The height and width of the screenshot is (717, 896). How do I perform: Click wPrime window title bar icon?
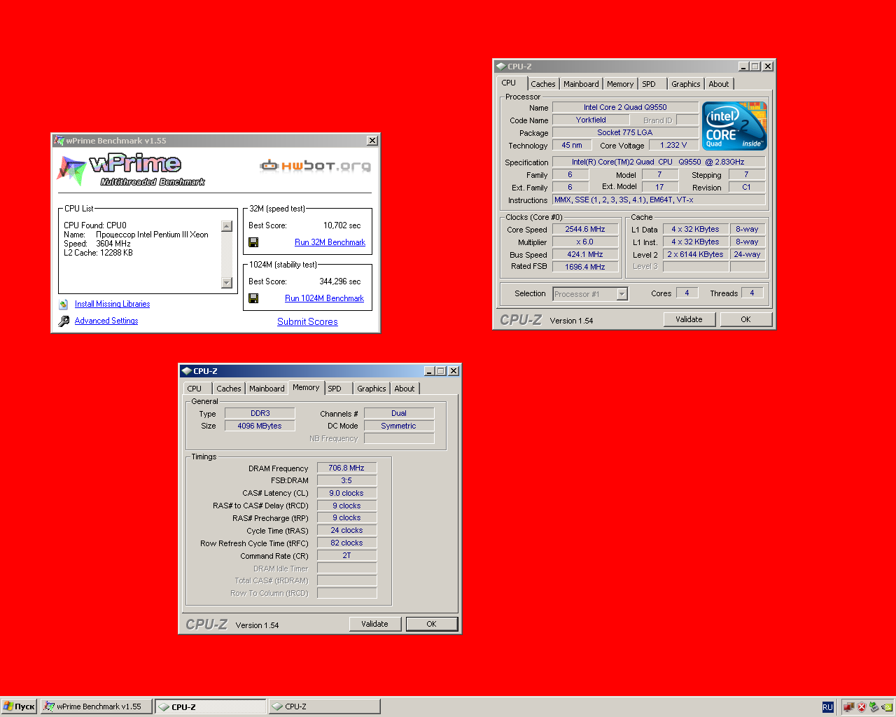(x=59, y=141)
